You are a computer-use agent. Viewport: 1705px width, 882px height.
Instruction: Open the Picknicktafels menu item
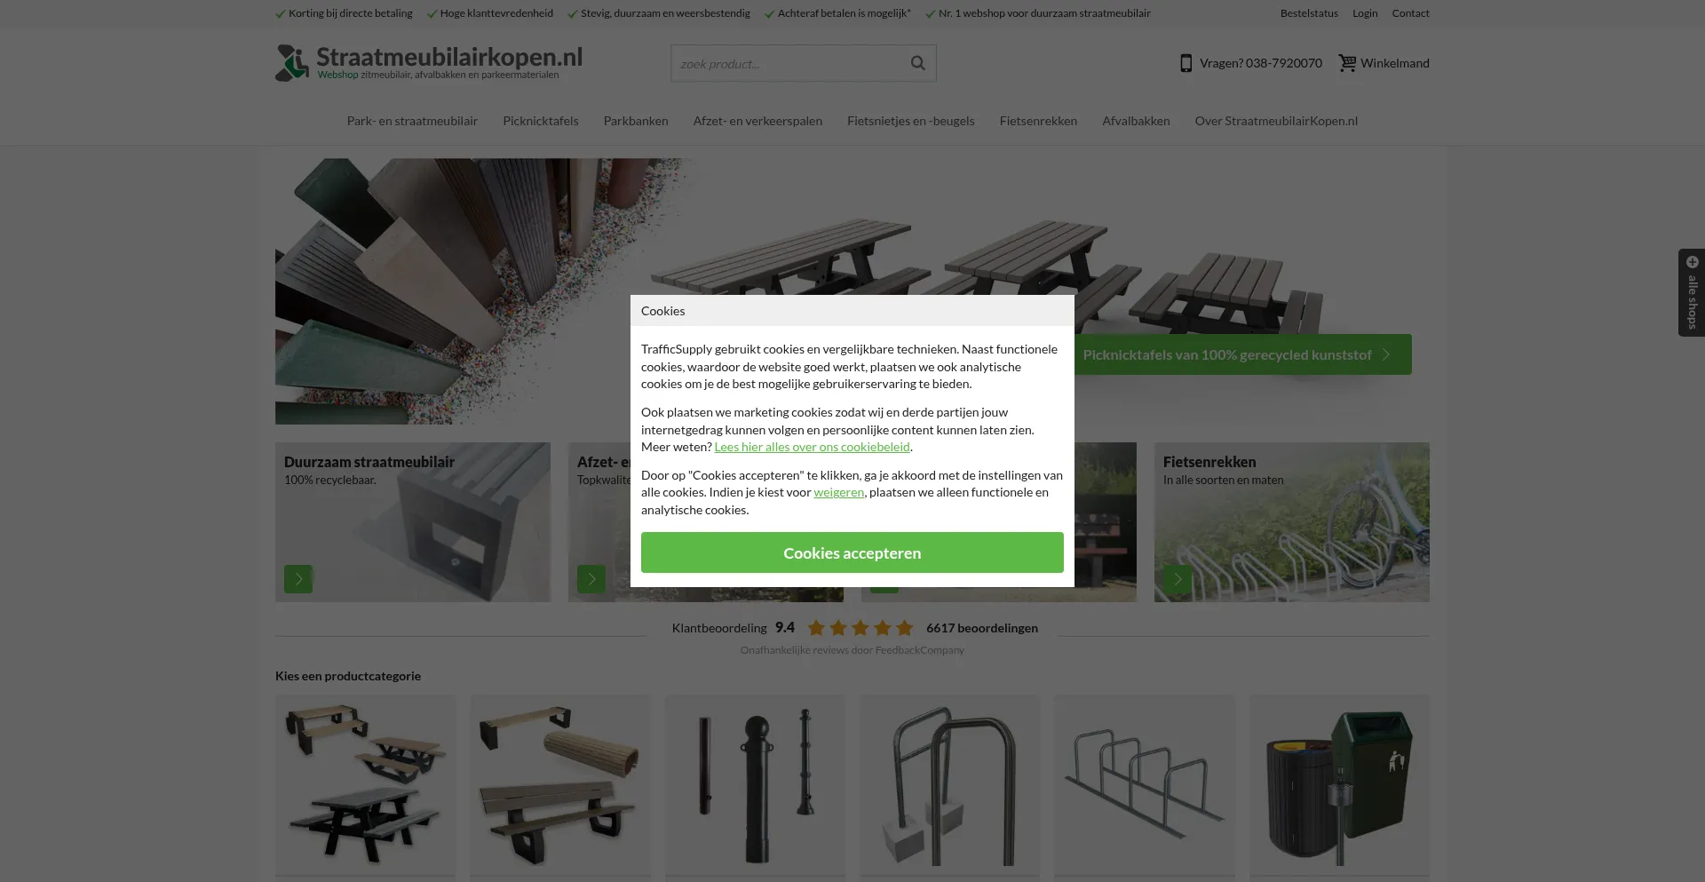pos(541,121)
